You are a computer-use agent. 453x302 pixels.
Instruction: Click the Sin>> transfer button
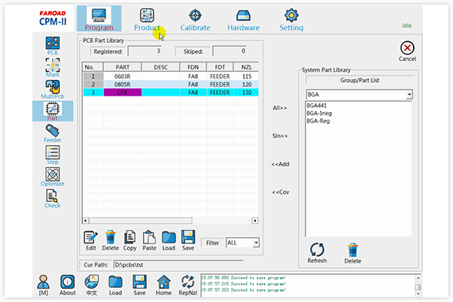pyautogui.click(x=280, y=136)
